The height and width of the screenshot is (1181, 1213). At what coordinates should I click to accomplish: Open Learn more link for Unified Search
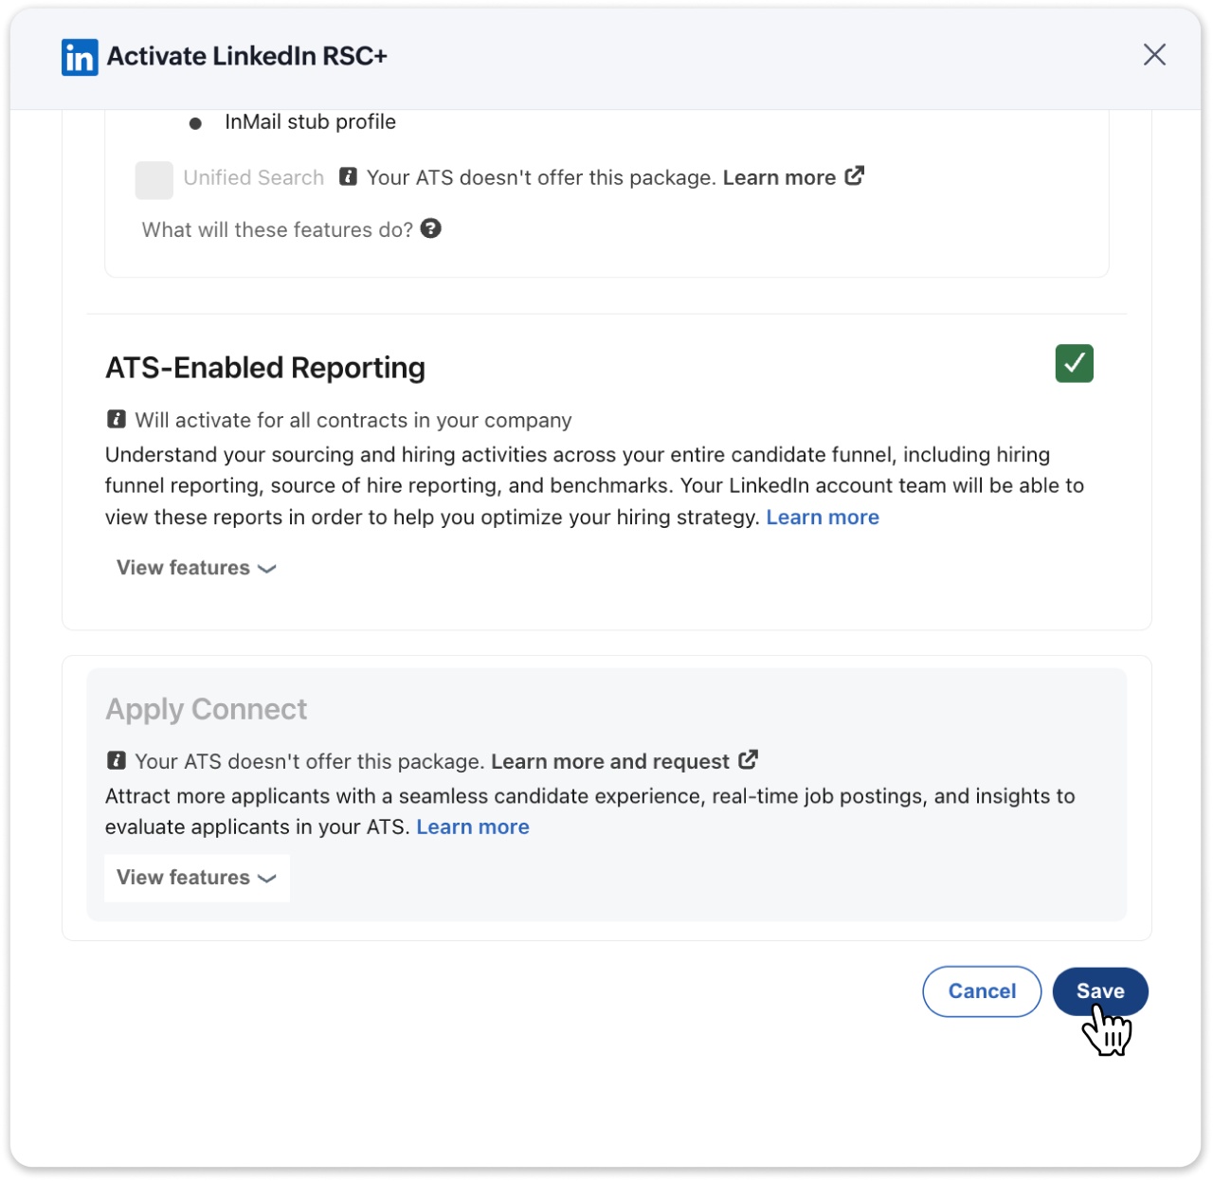coord(779,177)
